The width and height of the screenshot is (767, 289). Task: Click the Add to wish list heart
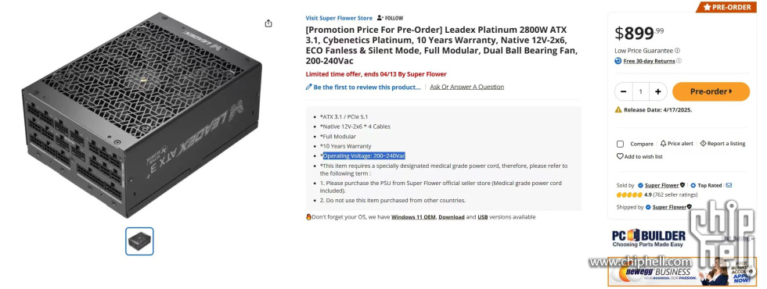point(619,156)
